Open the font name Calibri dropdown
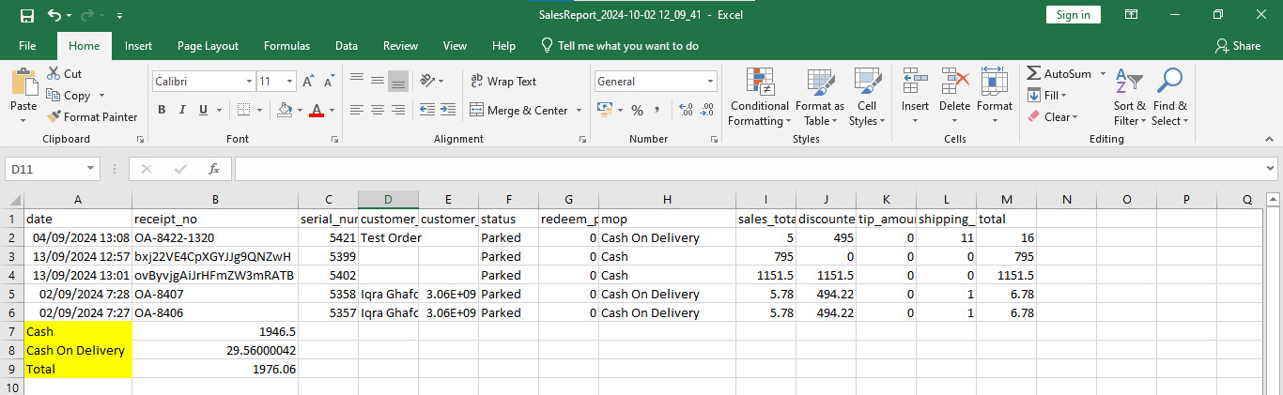 click(249, 82)
